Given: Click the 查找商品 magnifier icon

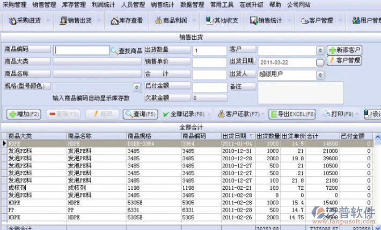Looking at the screenshot, I should click(x=114, y=50).
